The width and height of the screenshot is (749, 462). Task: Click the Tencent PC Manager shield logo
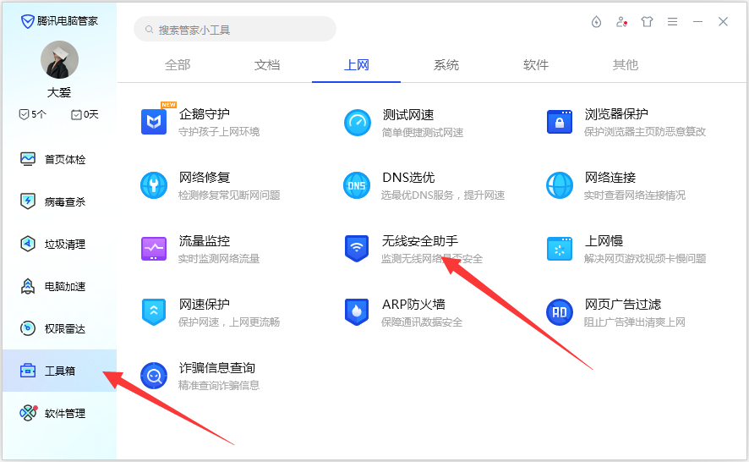coord(28,21)
